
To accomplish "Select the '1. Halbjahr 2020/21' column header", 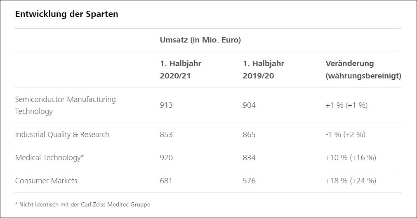I will pos(180,70).
